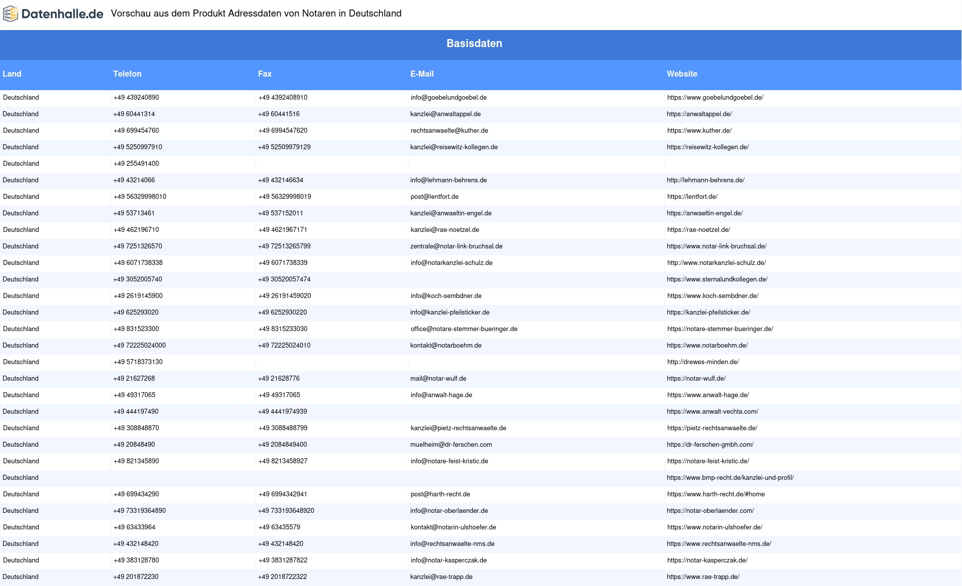The height and width of the screenshot is (586, 962).
Task: Click email office@notare-stemmer-bueringer.de
Action: 464,329
